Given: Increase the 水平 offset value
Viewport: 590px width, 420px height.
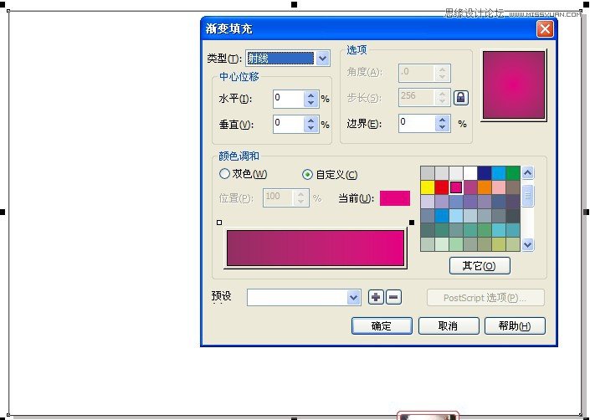Looking at the screenshot, I should pyautogui.click(x=310, y=95).
